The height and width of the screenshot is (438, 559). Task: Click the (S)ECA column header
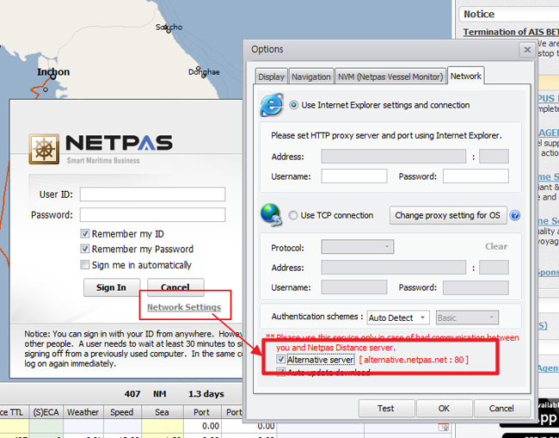click(46, 412)
